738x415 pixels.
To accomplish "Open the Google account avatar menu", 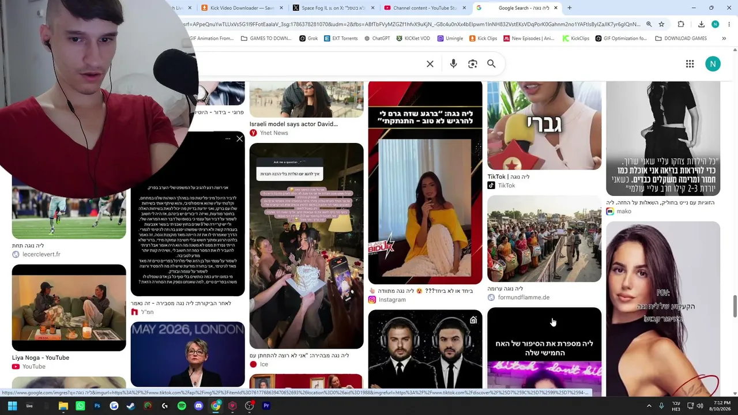I will (713, 64).
